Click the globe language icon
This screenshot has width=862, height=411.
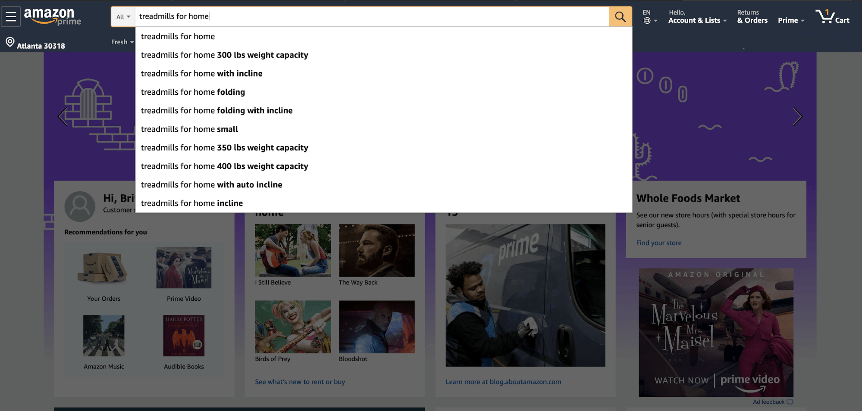coord(647,21)
